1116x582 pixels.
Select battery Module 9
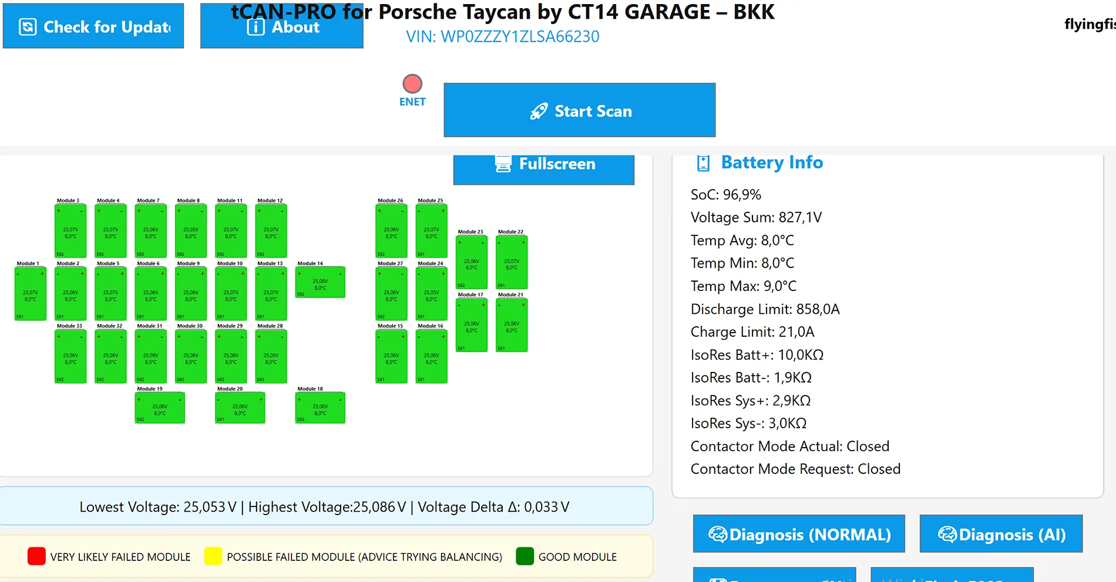click(191, 293)
